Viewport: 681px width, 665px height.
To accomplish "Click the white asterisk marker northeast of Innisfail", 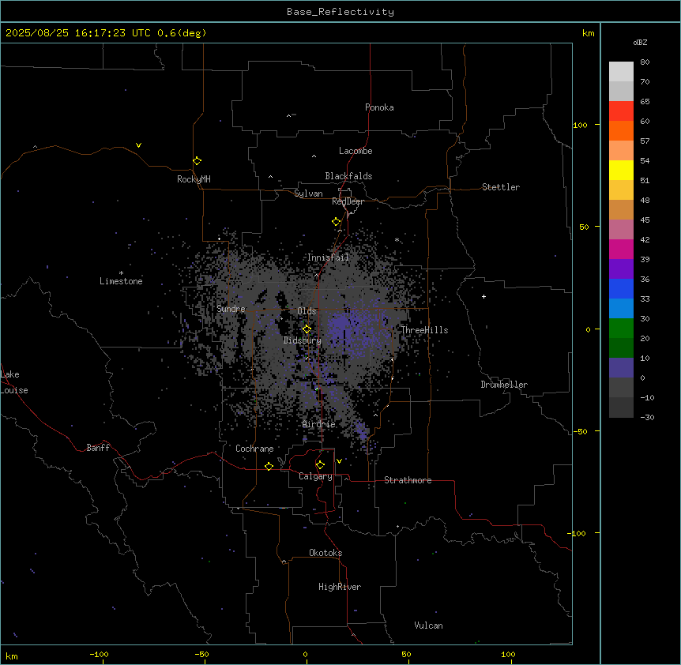I will click(397, 239).
